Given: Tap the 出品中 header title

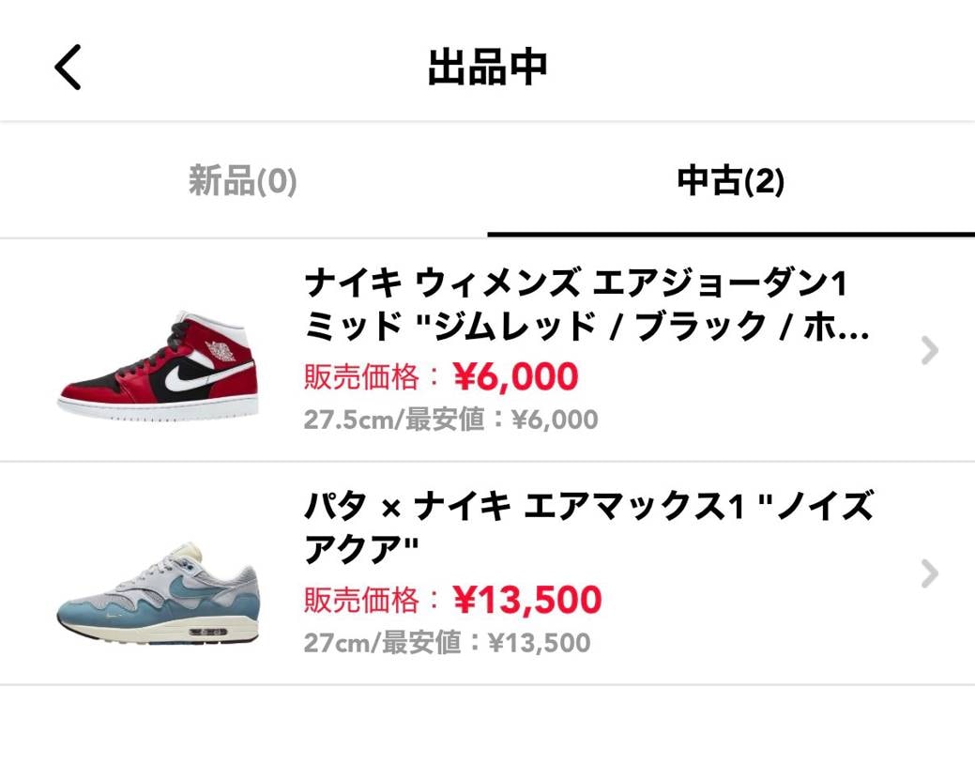Looking at the screenshot, I should pos(489,66).
